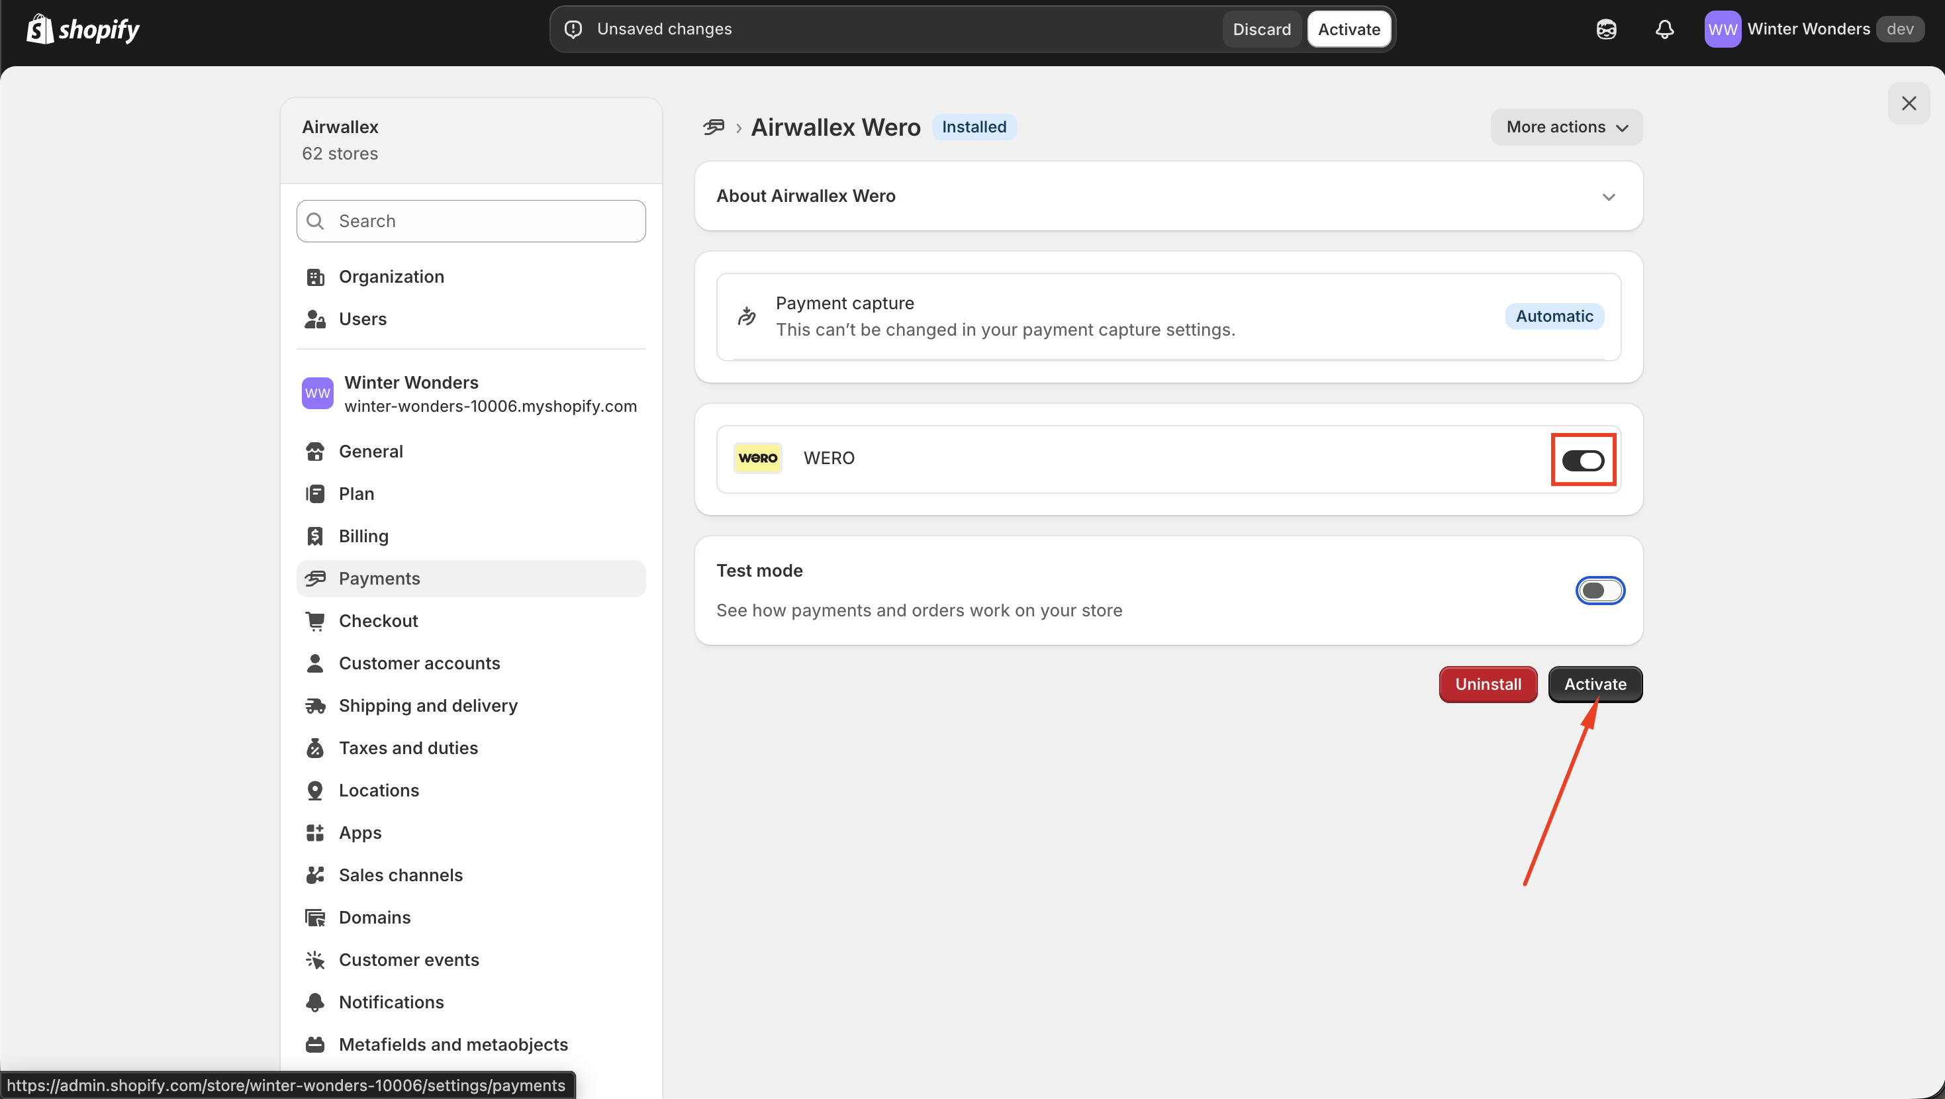
Task: Select Plan in settings sidebar
Action: [x=471, y=494]
